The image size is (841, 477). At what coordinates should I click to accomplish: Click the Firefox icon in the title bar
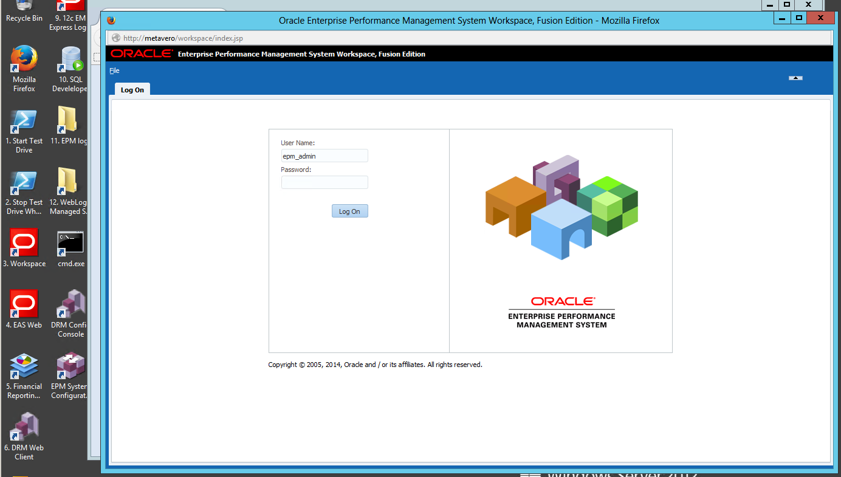click(111, 20)
